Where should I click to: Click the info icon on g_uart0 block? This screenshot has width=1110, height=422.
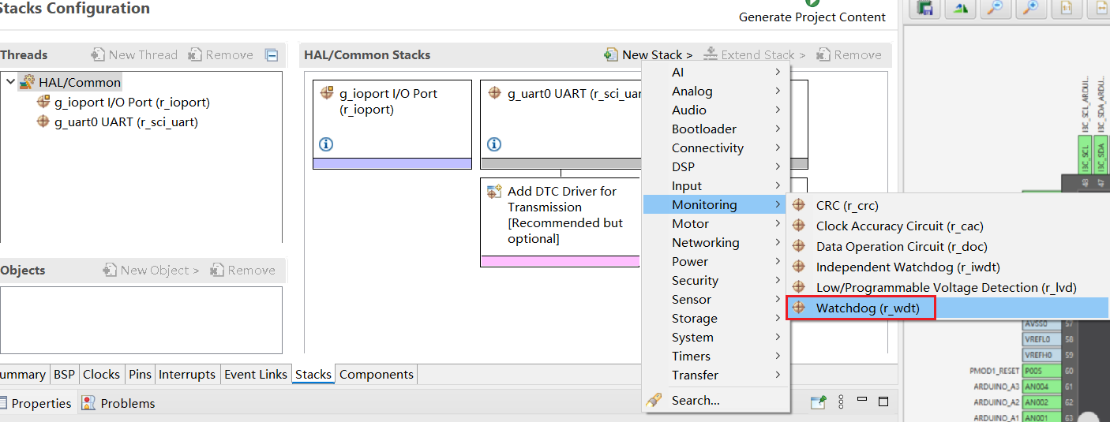click(494, 144)
